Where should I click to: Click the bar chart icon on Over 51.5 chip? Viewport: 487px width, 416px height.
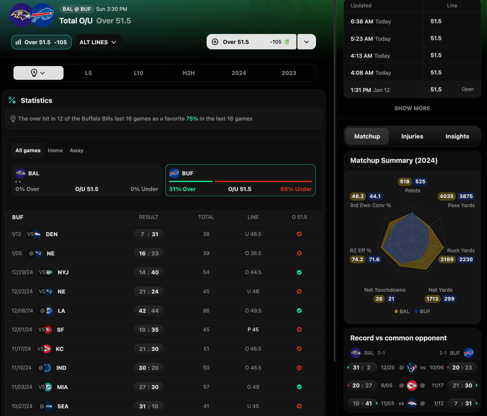[x=19, y=42]
